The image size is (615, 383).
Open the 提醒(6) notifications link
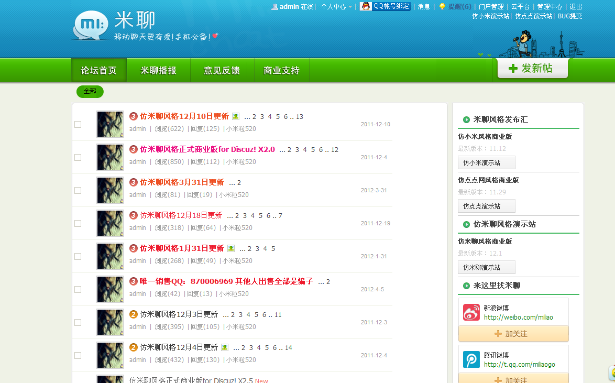tap(460, 7)
